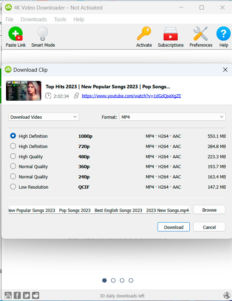Screen dimensions: 232x301
Task: Open the Downloads menu
Action: click(33, 19)
